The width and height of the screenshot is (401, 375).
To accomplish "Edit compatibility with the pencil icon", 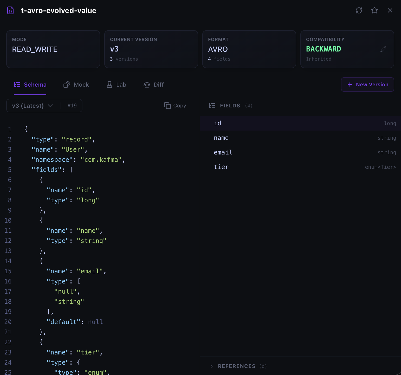I will point(383,49).
